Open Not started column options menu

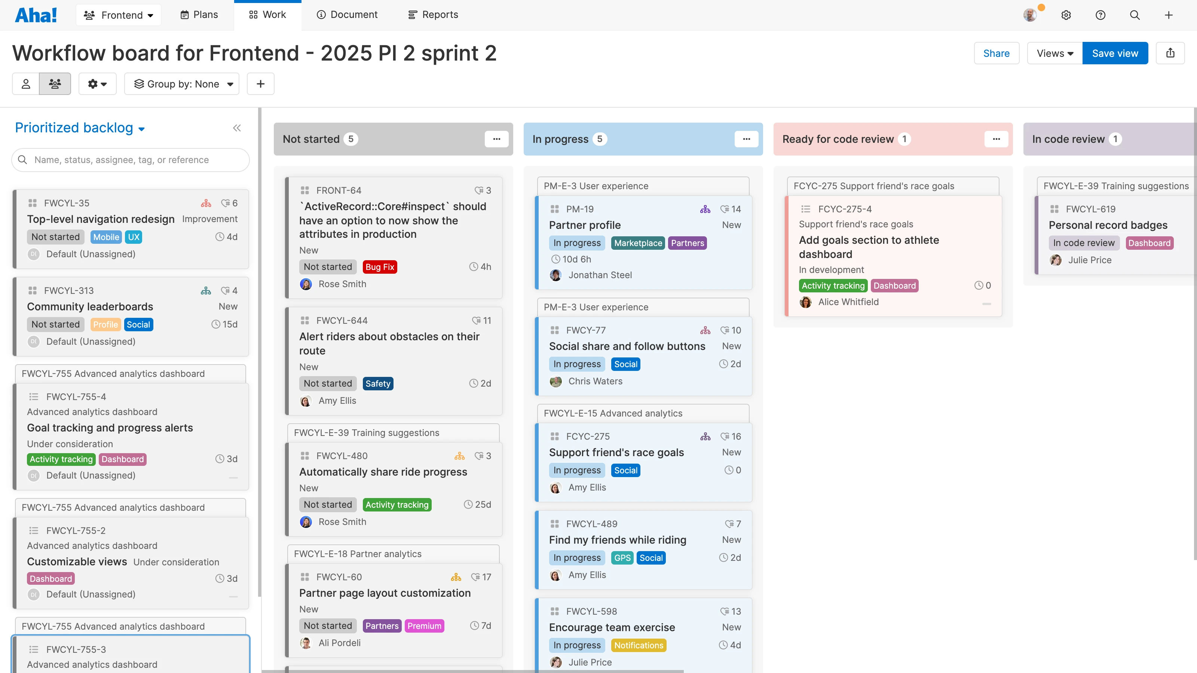(496, 139)
